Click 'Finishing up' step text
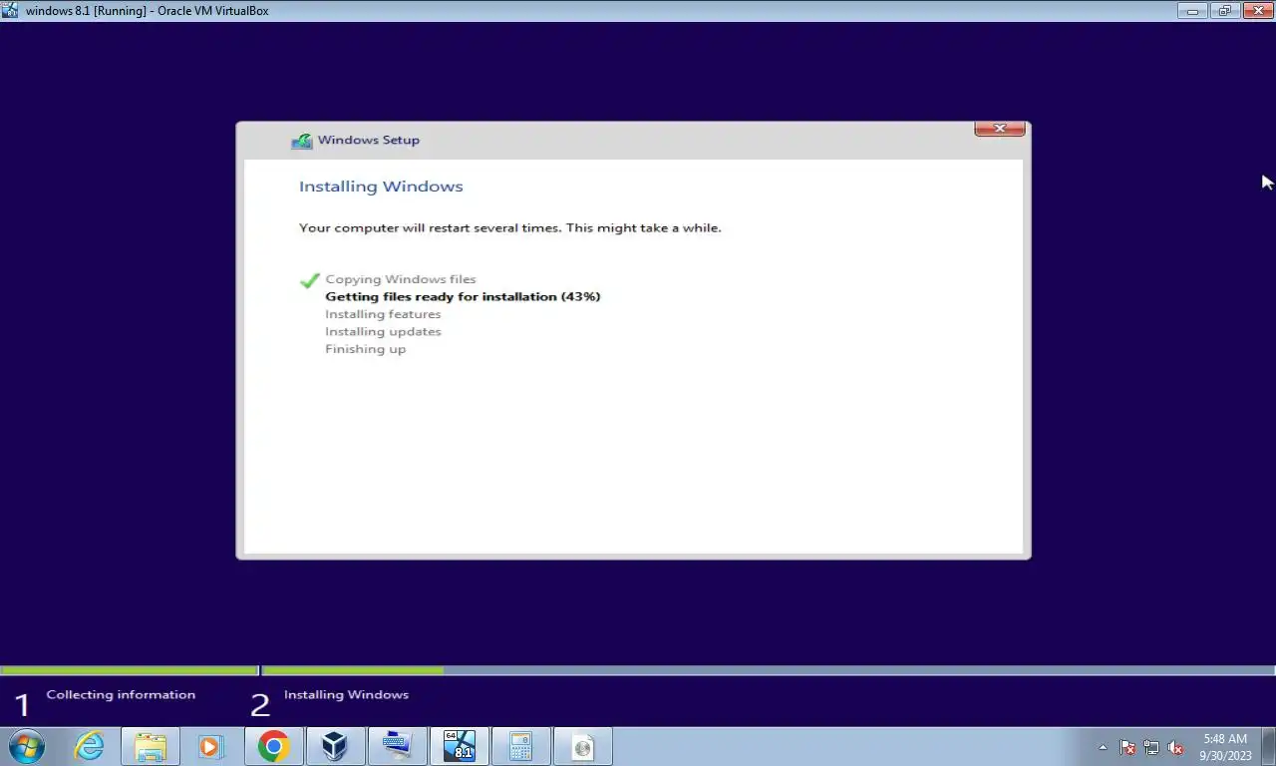This screenshot has width=1276, height=766. tap(365, 349)
